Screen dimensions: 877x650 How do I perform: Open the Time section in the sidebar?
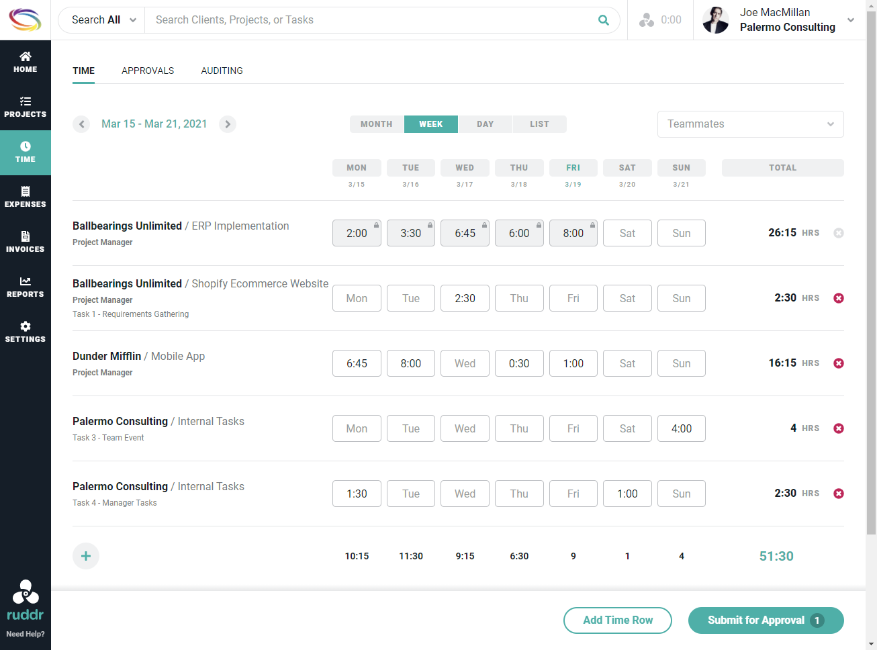coord(26,152)
